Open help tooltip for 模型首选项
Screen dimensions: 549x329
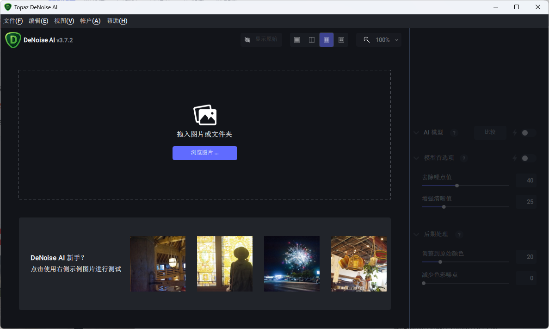click(464, 158)
